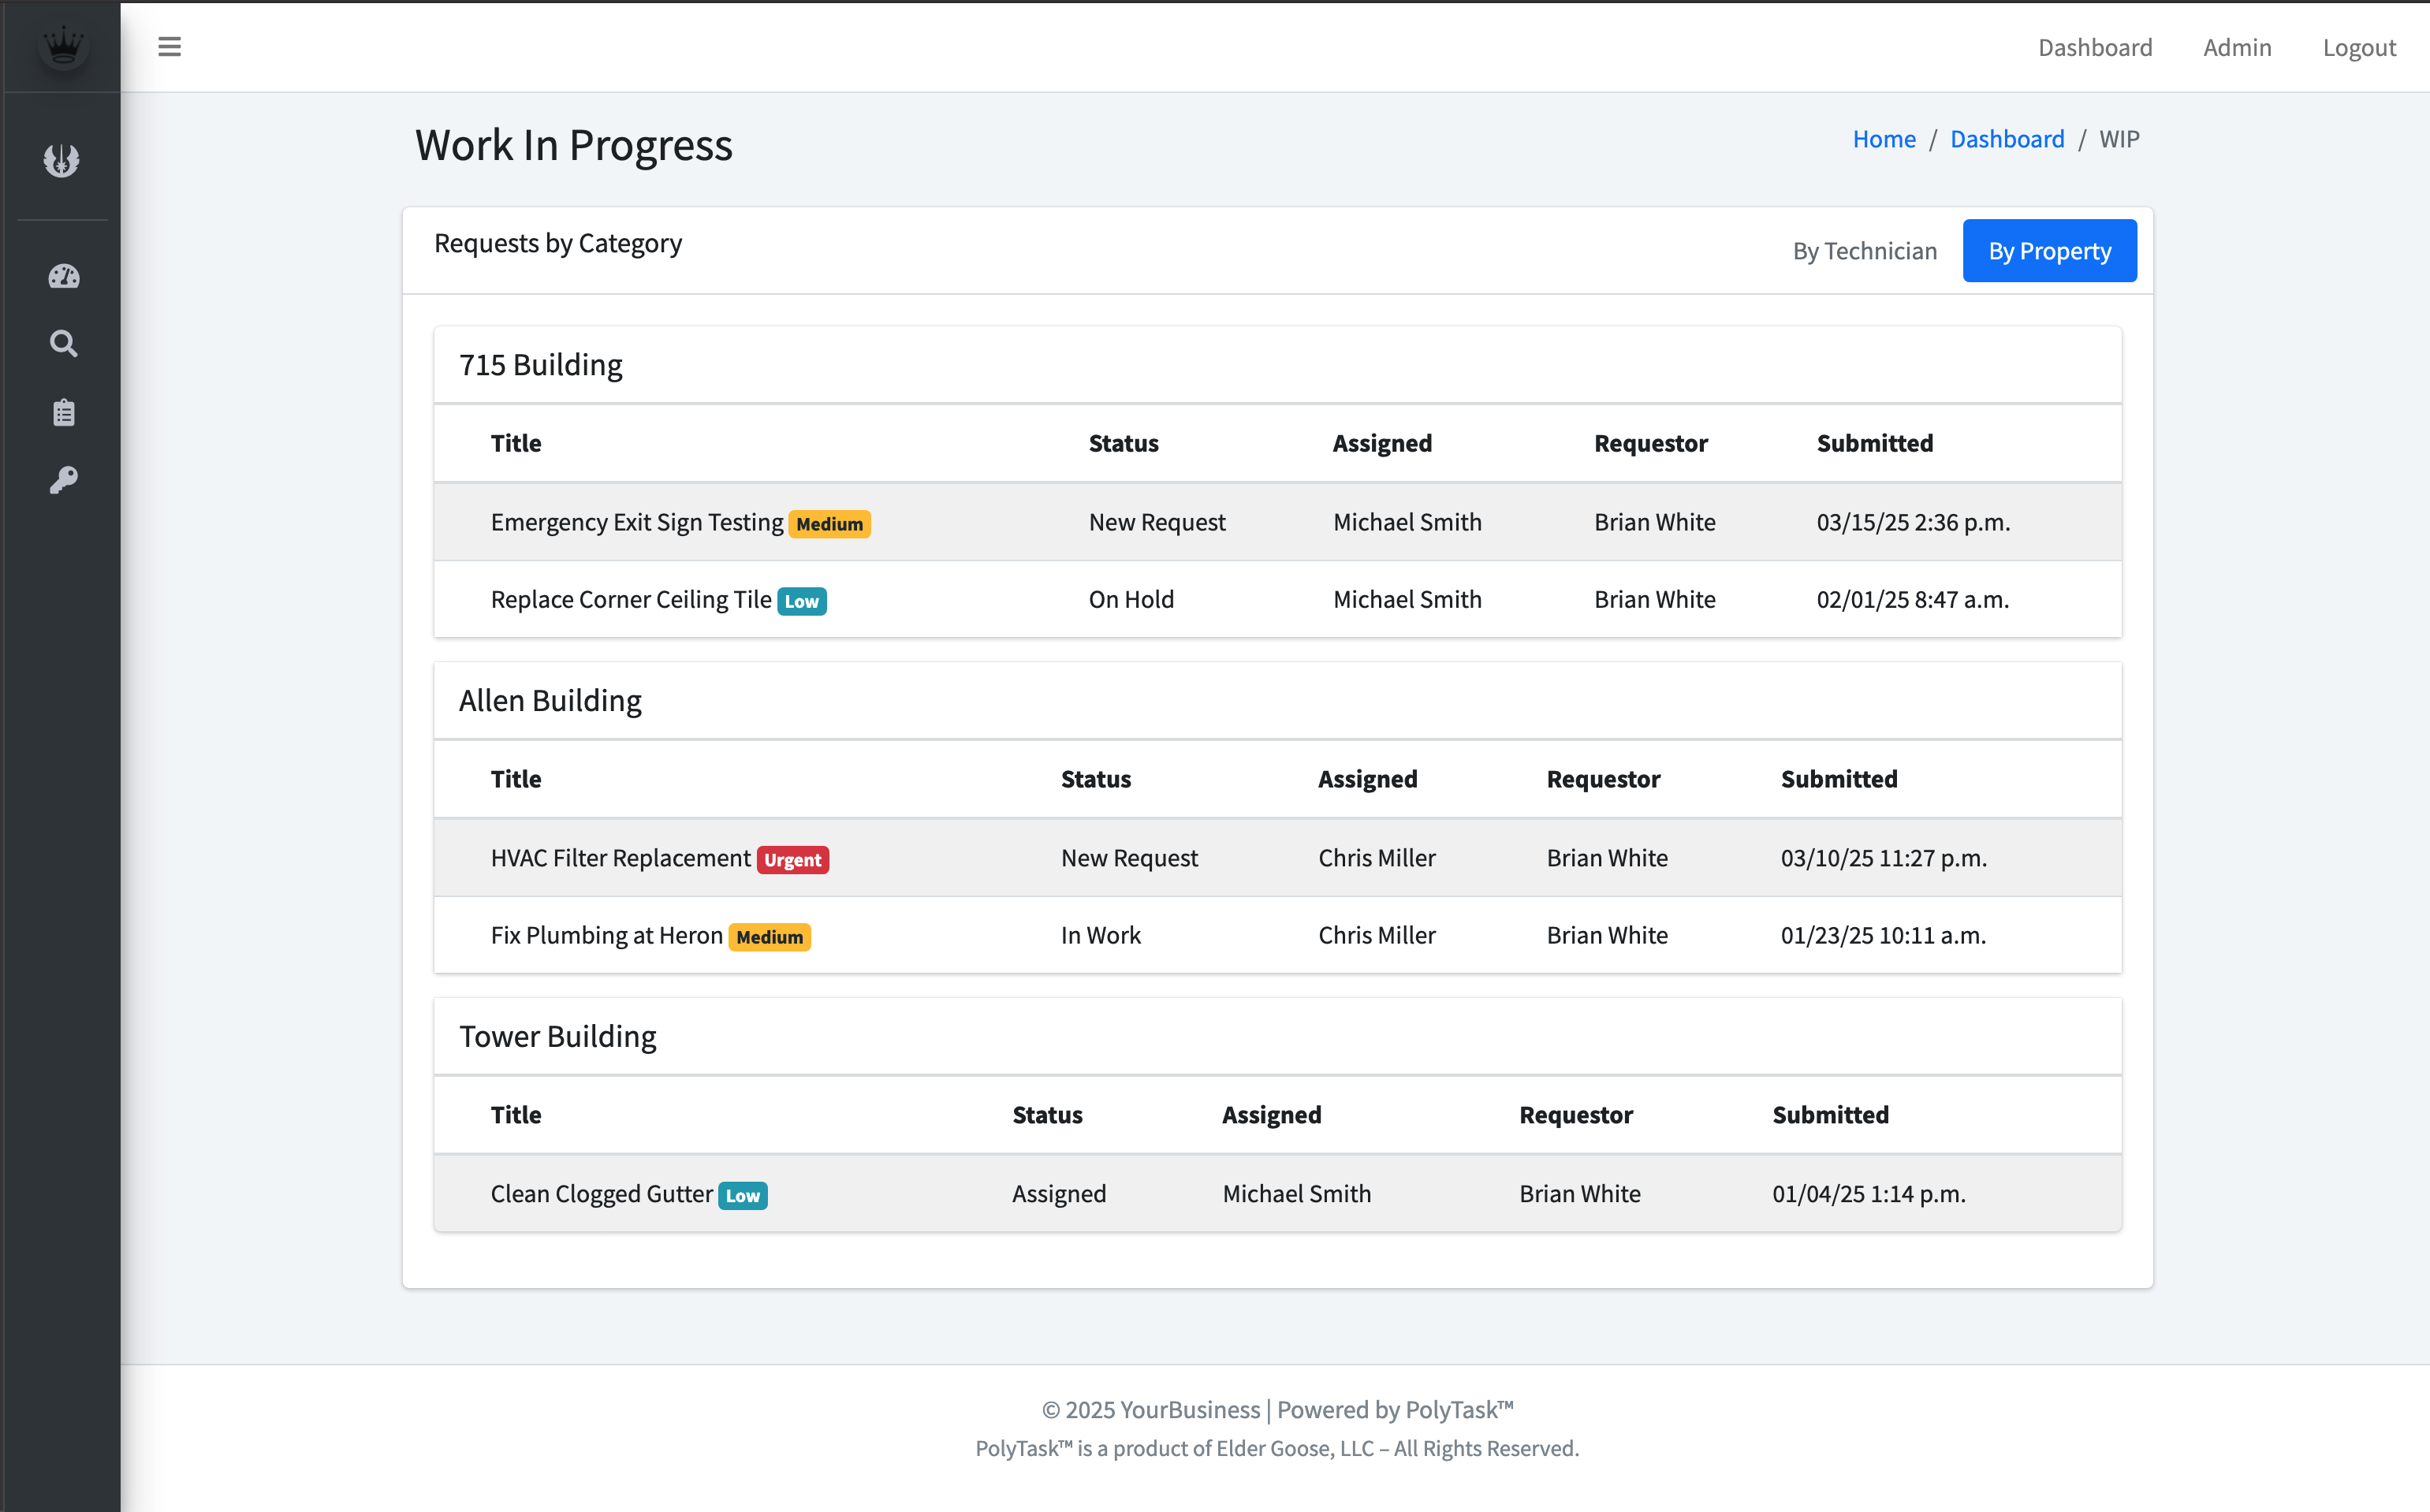Select the key icon in the sidebar

(62, 480)
